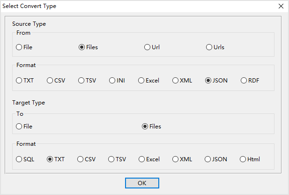Select RDF source format
The width and height of the screenshot is (289, 195).
(x=244, y=81)
